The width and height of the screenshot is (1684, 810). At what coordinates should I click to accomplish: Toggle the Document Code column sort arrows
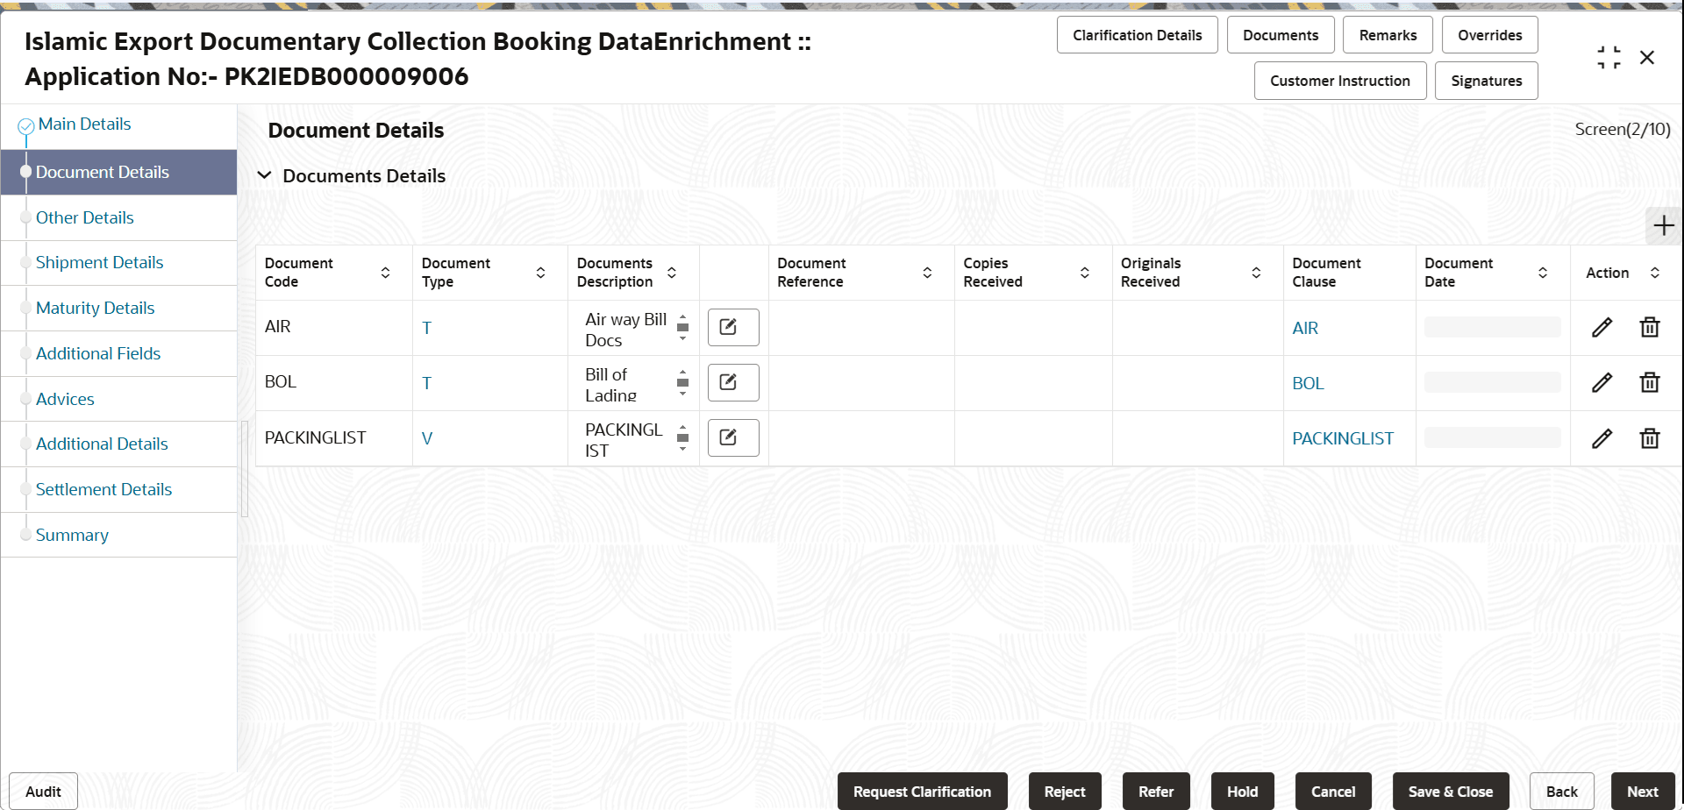[385, 272]
